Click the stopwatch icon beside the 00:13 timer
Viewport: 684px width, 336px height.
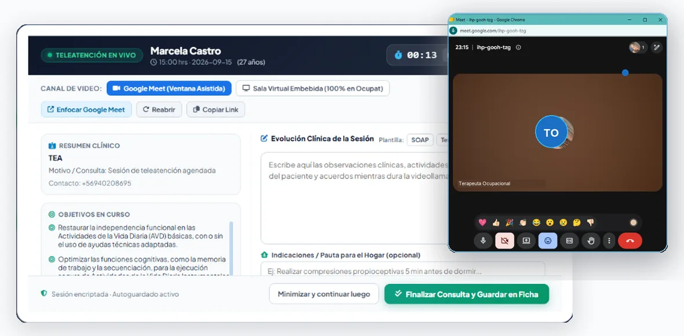pyautogui.click(x=398, y=56)
